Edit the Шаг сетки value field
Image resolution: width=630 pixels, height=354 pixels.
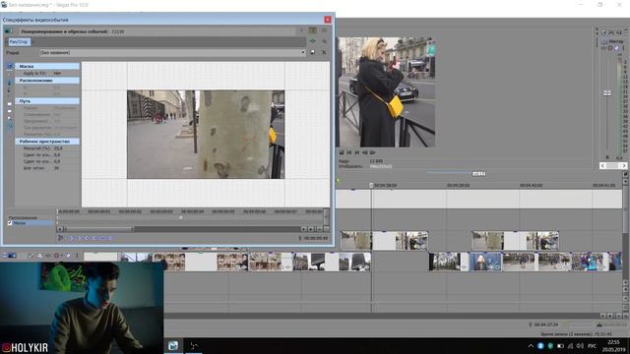(x=57, y=168)
